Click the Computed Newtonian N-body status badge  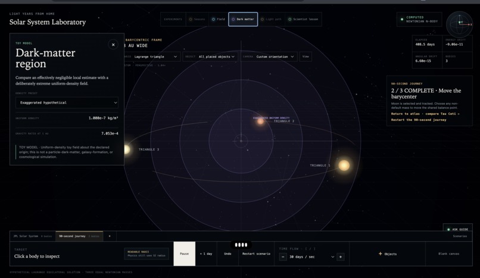(x=419, y=19)
